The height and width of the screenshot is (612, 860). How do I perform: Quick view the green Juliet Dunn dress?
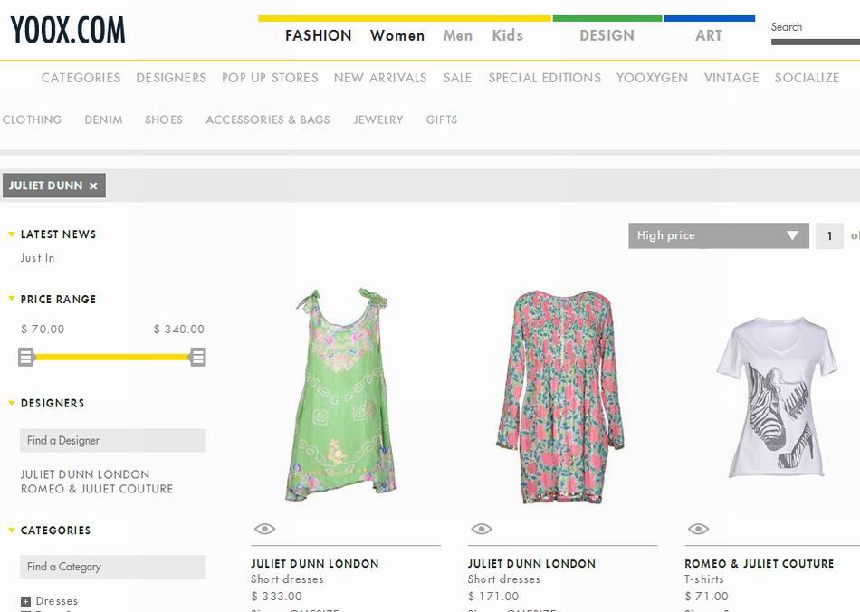264,529
